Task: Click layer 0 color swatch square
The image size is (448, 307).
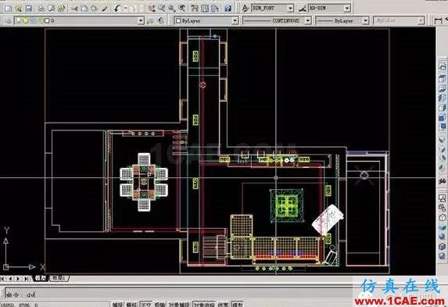Action: pos(47,20)
